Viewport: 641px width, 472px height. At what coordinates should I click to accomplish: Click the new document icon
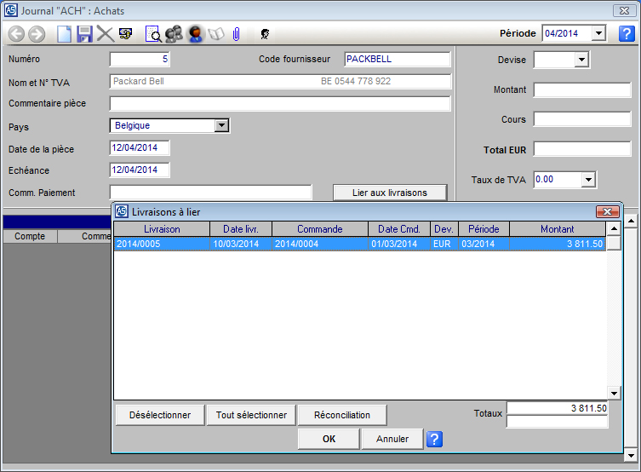[x=65, y=34]
